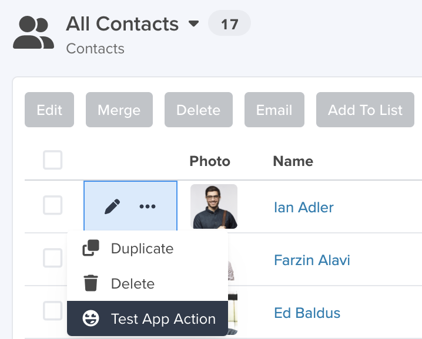This screenshot has width=422, height=339.
Task: Check the checkbox for Ian Adler row
Action: [x=53, y=205]
